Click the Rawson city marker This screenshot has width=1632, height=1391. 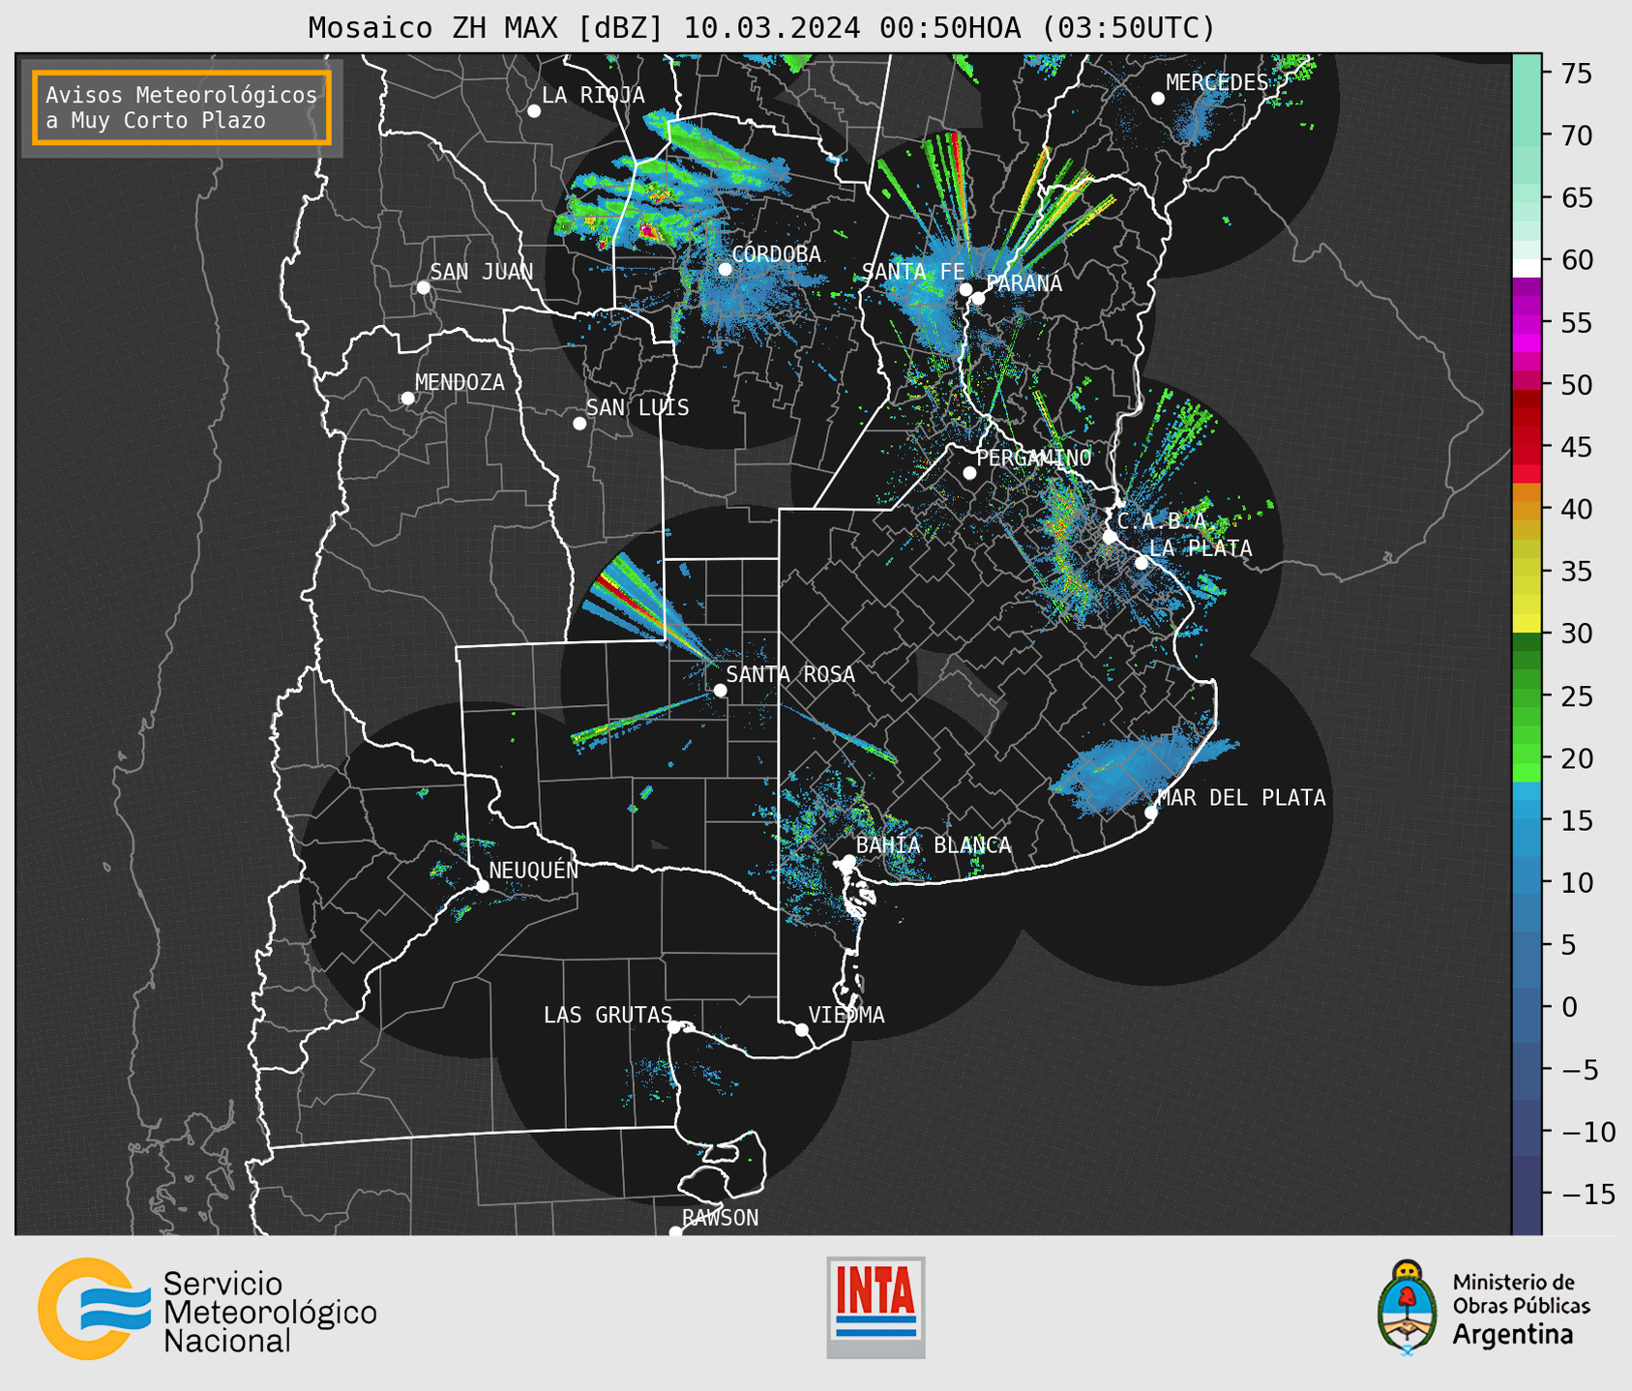click(675, 1232)
